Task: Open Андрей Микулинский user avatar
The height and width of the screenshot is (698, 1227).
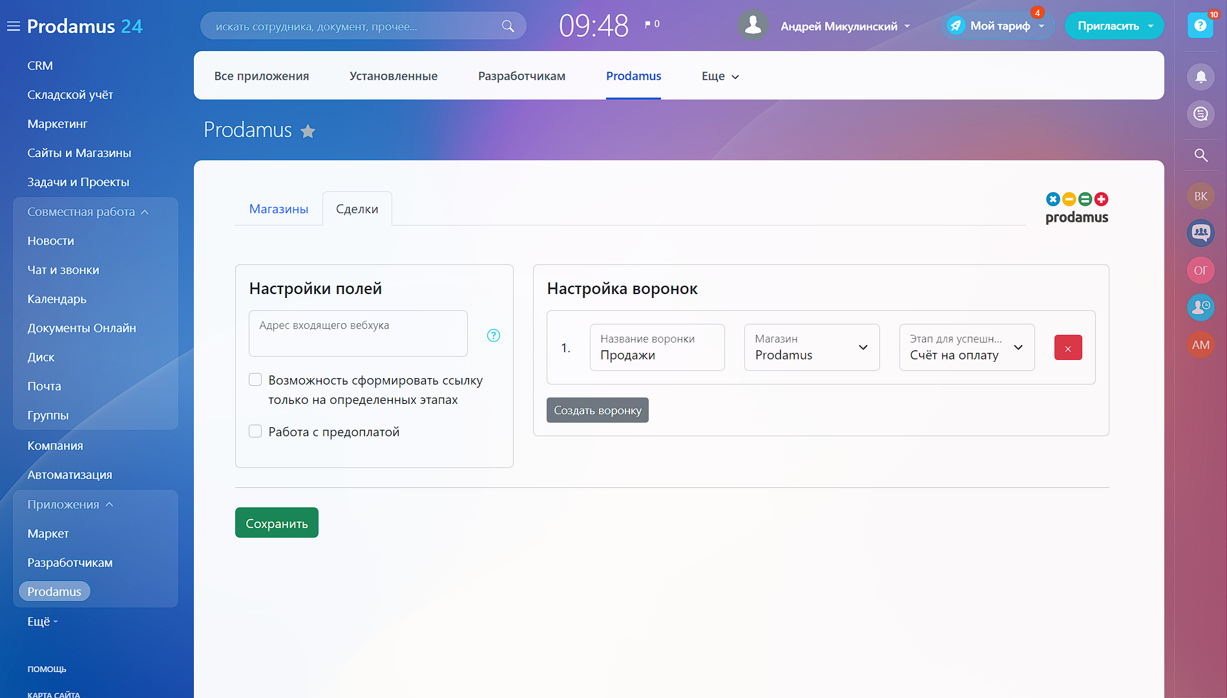Action: click(x=753, y=25)
